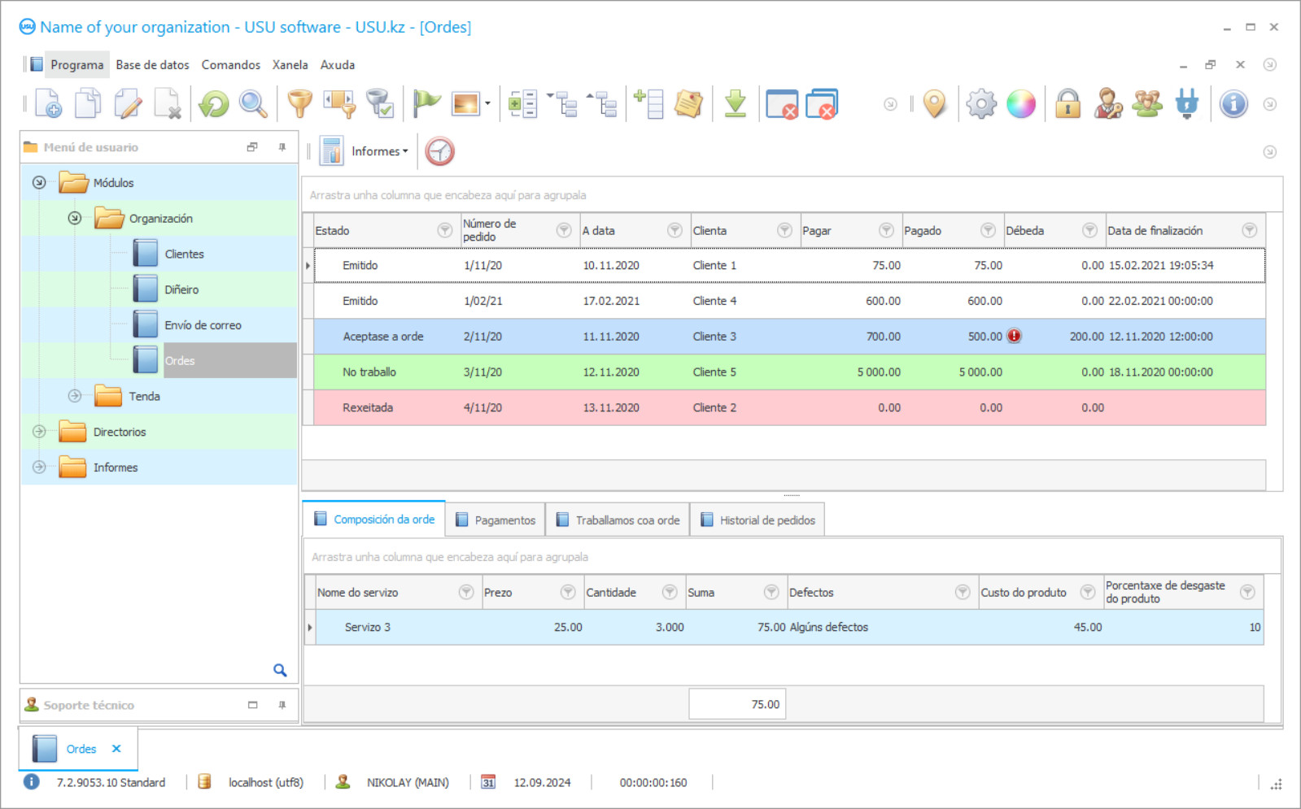The width and height of the screenshot is (1301, 809).
Task: Open search with the magnifier toolbar icon
Action: pos(253,104)
